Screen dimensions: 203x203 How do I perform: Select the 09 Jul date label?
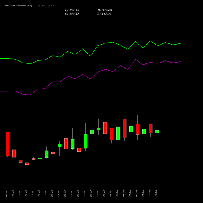click(6, 194)
